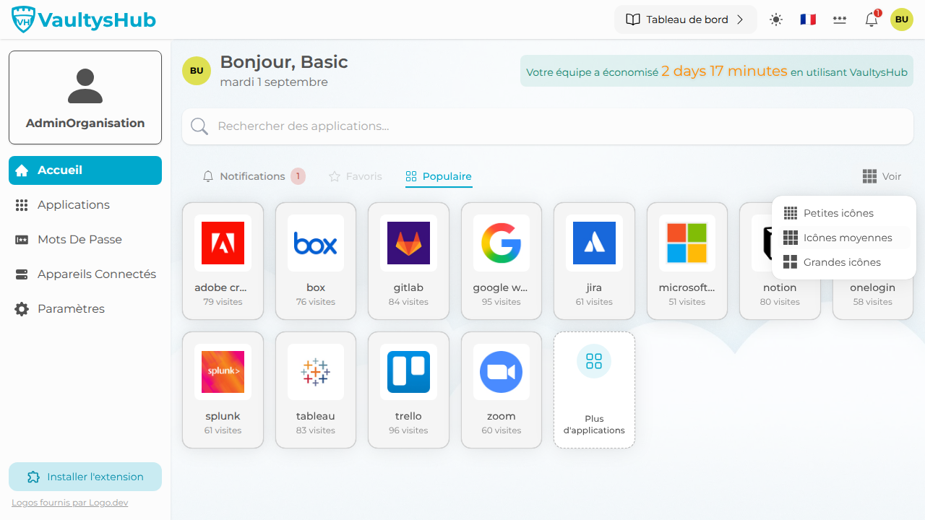Go to Accueil in the sidebar
Viewport: 925px width, 520px height.
point(85,170)
